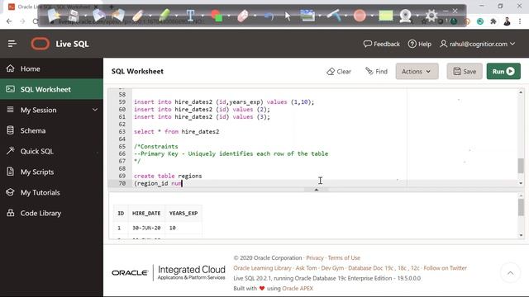Click in editor line 70 after 'num'
Screen dimensions: 529x297
tap(183, 183)
